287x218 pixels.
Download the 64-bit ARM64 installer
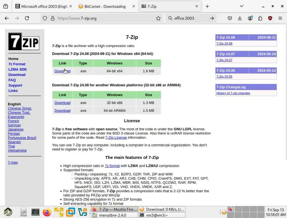point(63,111)
